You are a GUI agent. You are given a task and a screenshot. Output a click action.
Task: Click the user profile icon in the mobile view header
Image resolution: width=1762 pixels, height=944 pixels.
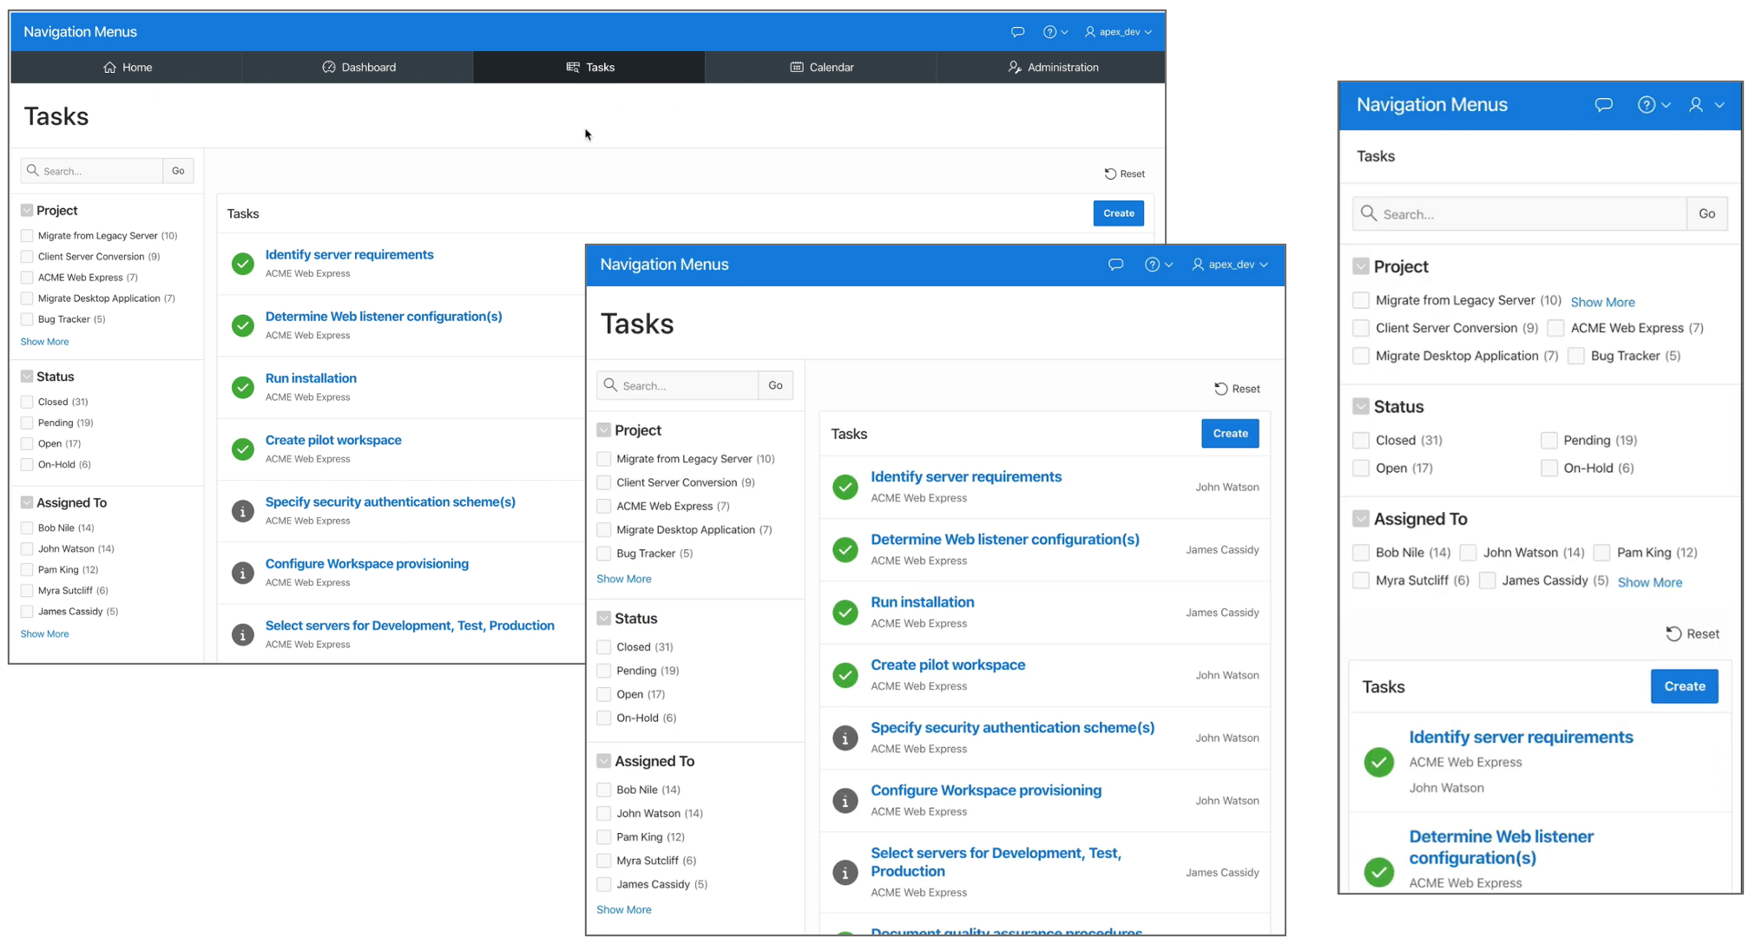[x=1695, y=105]
